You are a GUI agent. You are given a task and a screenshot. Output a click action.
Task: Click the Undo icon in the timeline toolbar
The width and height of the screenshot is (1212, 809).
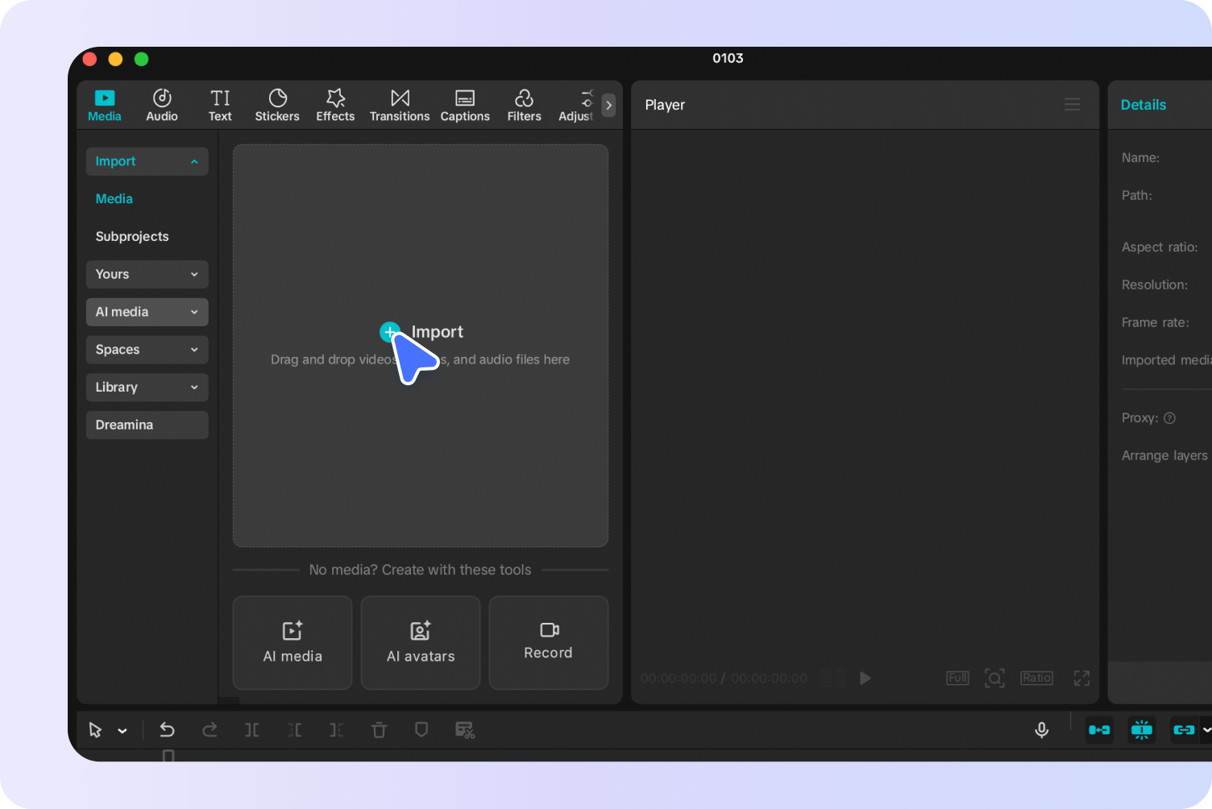pyautogui.click(x=168, y=729)
